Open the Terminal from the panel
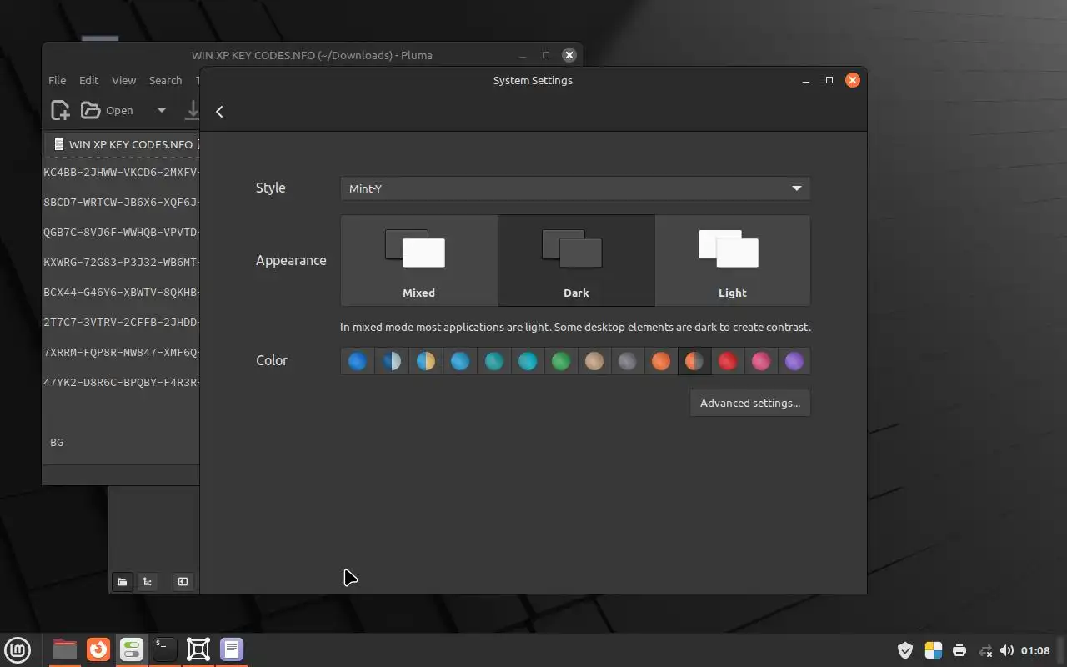The image size is (1067, 667). tap(165, 649)
